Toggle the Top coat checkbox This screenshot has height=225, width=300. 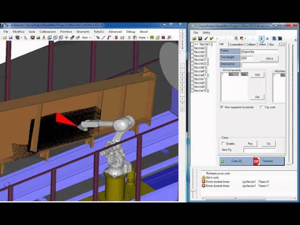[x=262, y=107]
